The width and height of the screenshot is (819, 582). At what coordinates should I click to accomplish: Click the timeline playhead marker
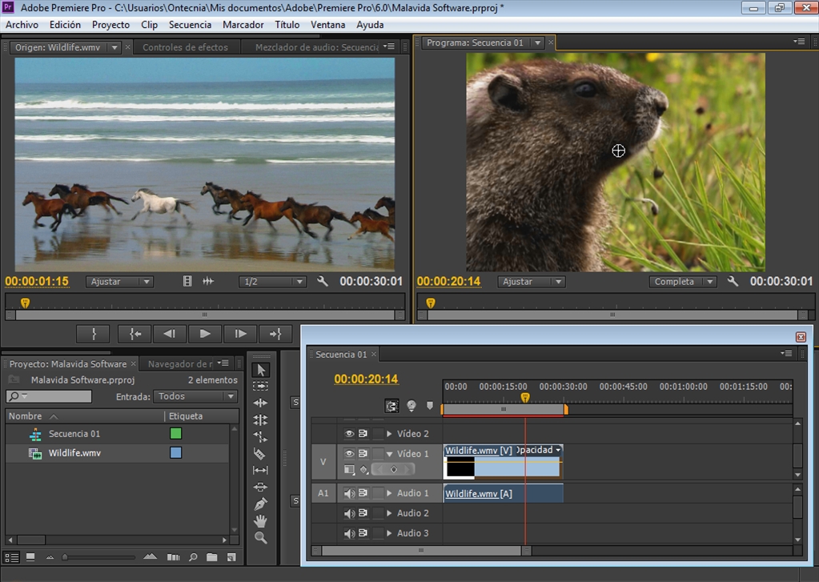click(525, 398)
